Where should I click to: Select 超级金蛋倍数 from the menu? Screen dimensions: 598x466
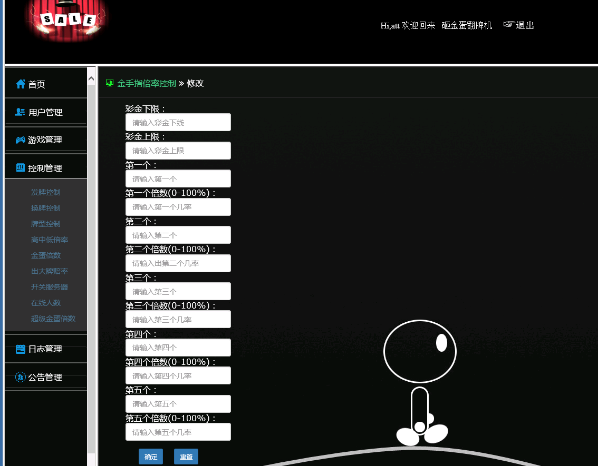tap(53, 319)
